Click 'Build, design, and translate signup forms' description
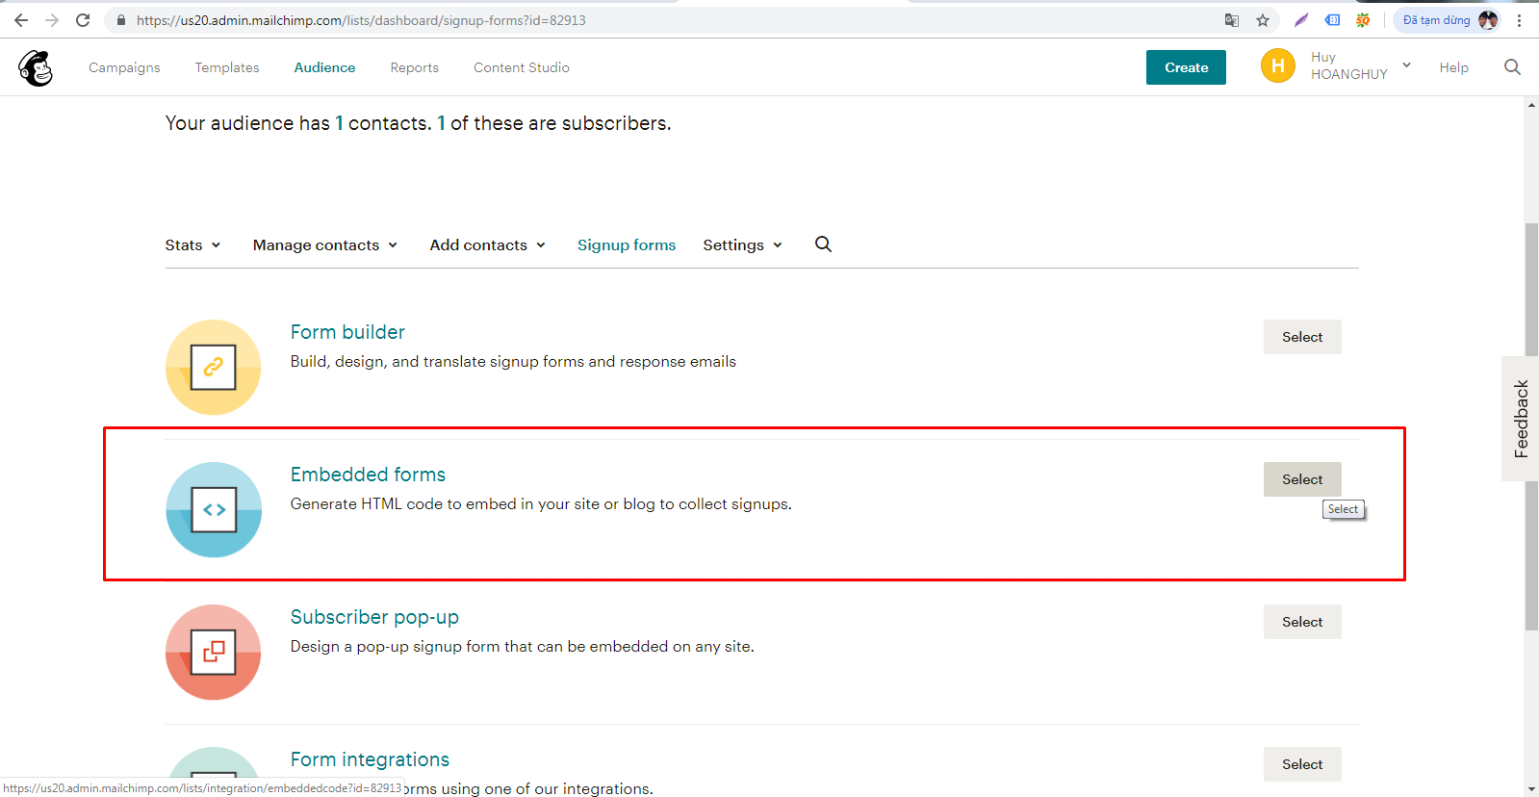This screenshot has width=1539, height=797. pyautogui.click(x=513, y=362)
